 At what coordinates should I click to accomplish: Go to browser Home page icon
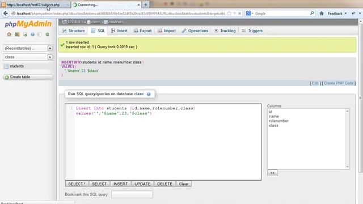(x=322, y=14)
